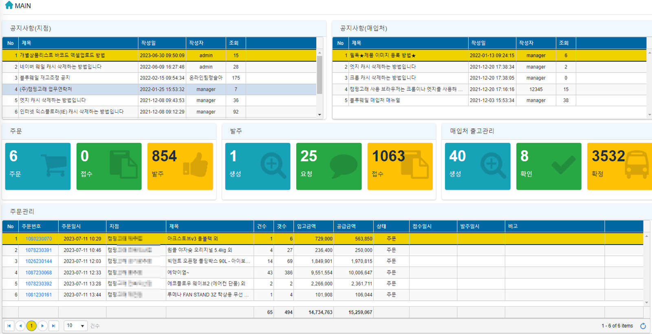Go to the next page arrow
The height and width of the screenshot is (334, 652).
click(42, 326)
